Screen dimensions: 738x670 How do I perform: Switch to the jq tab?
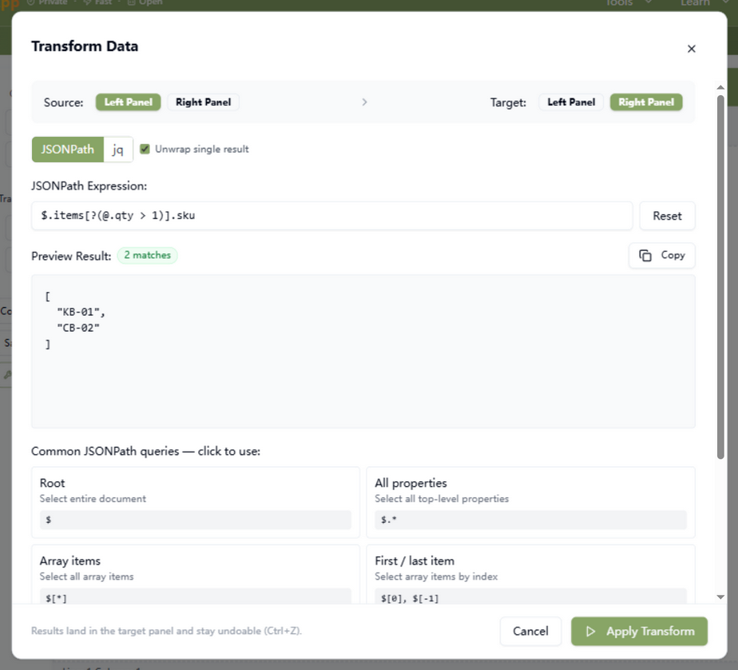click(117, 150)
